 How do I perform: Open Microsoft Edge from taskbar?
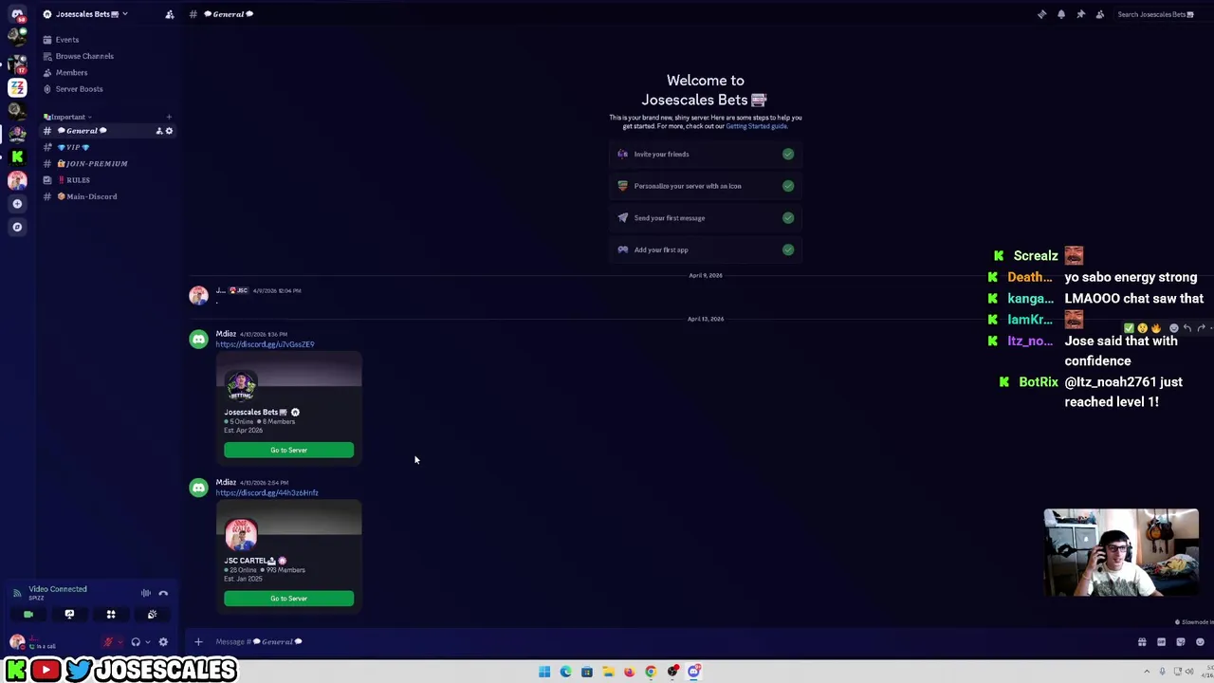[x=565, y=672]
